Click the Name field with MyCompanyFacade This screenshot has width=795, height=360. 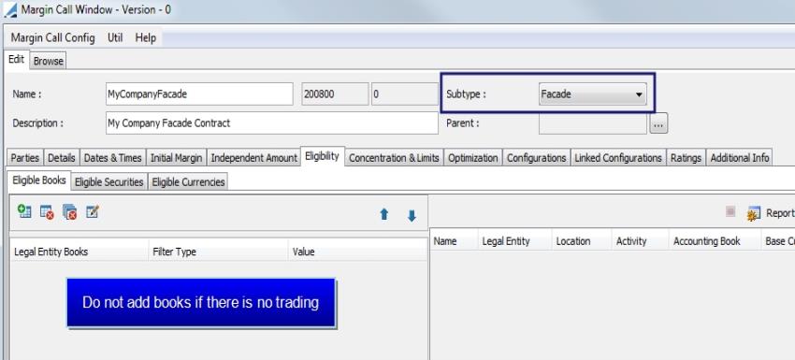click(x=199, y=94)
